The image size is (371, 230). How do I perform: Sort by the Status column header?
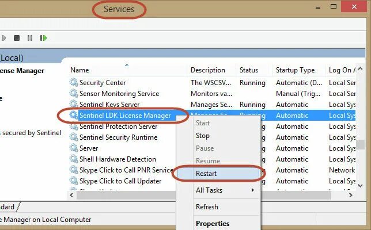[x=249, y=70]
